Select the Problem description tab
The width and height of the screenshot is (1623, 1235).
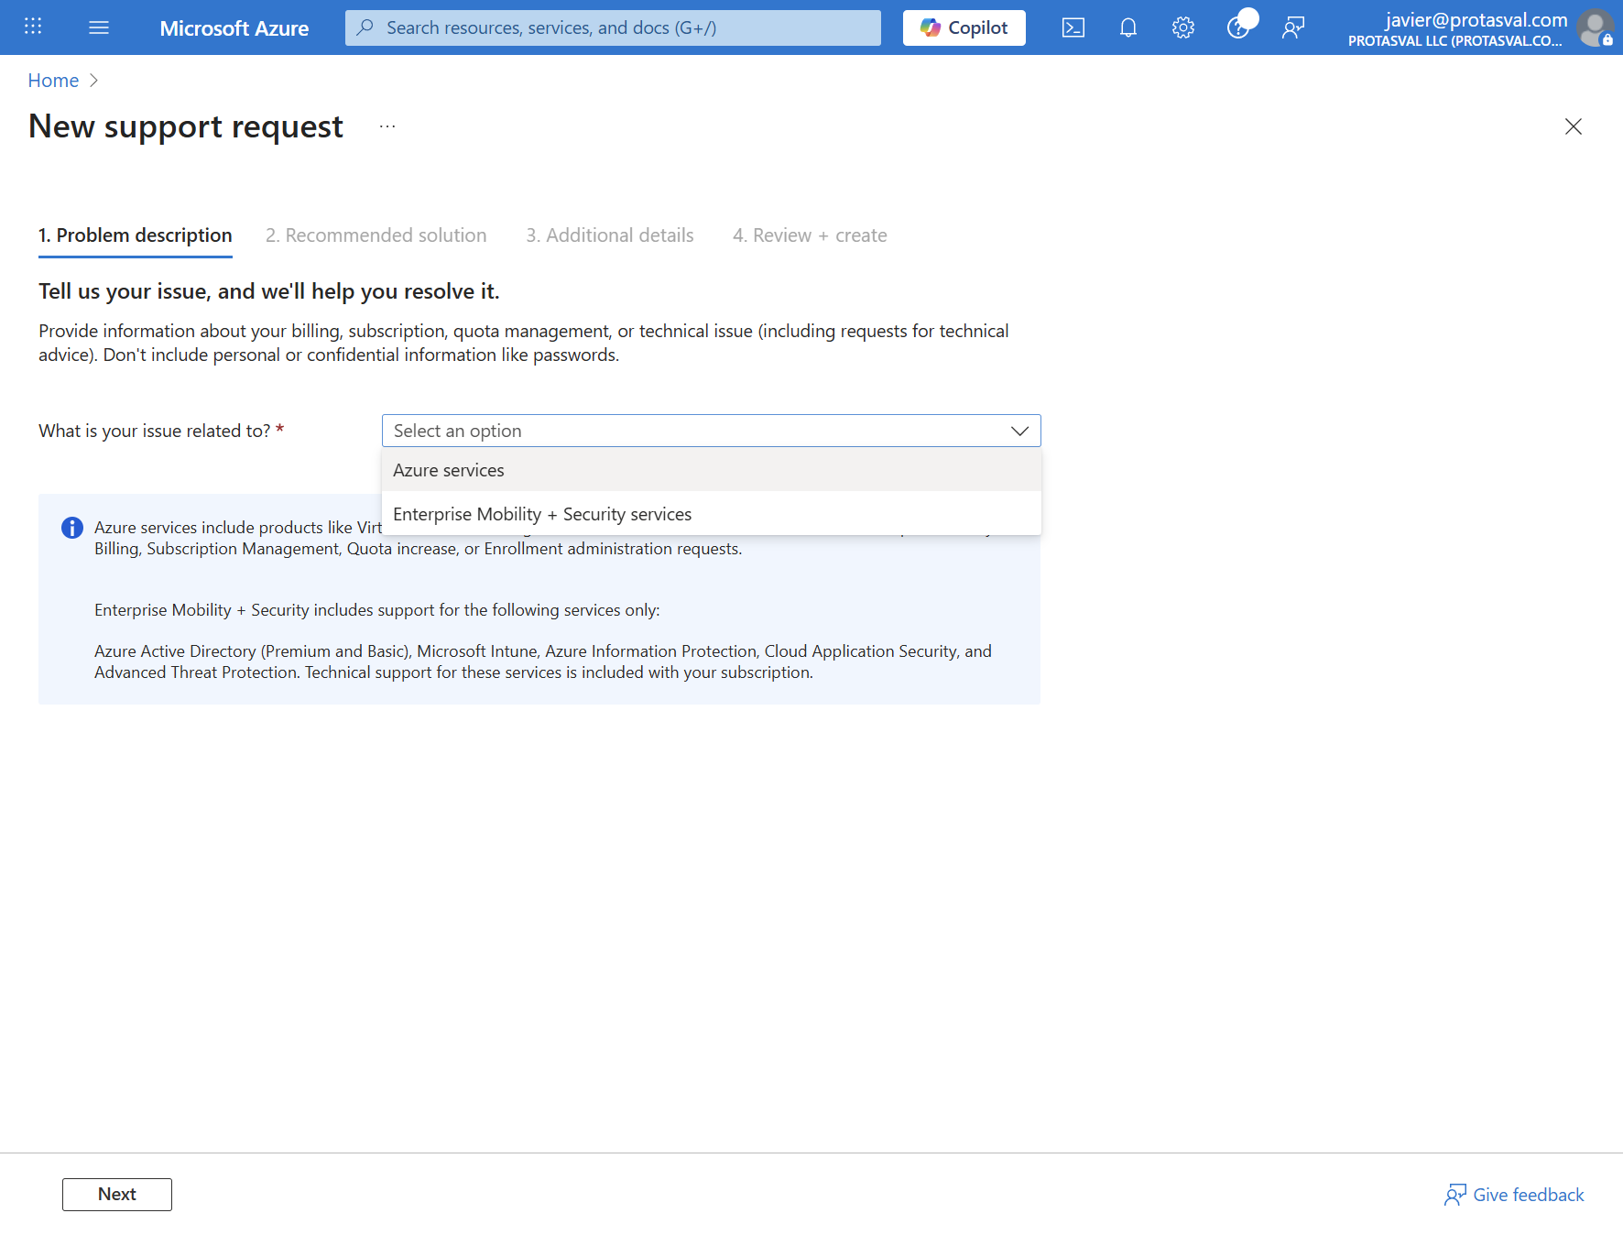click(x=136, y=235)
